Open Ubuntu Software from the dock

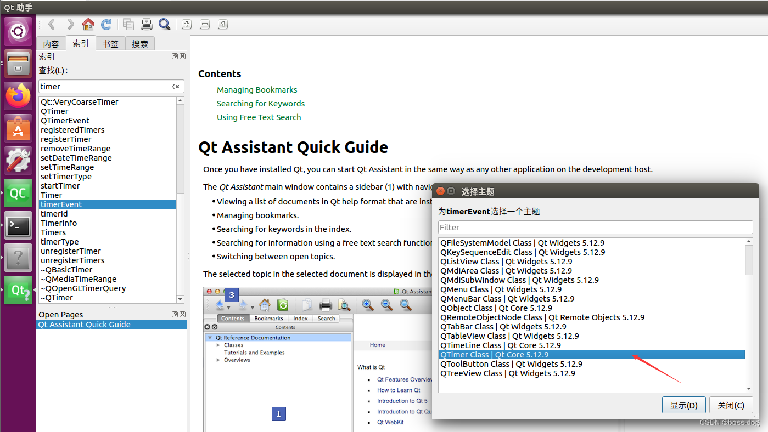point(18,128)
